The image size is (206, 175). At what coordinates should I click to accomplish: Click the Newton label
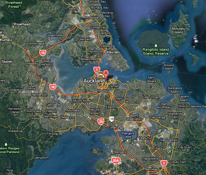pyautogui.click(x=103, y=91)
